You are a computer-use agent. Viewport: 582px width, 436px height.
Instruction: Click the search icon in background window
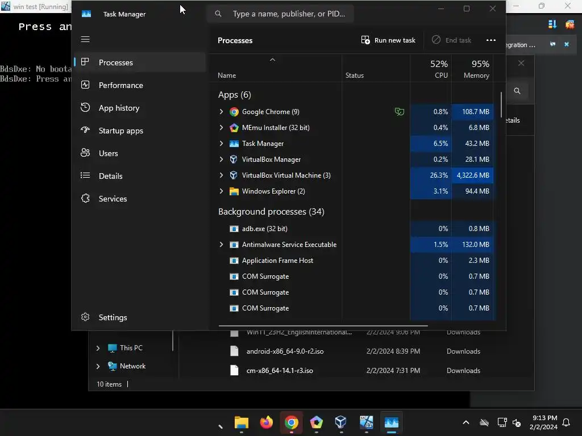tap(517, 91)
